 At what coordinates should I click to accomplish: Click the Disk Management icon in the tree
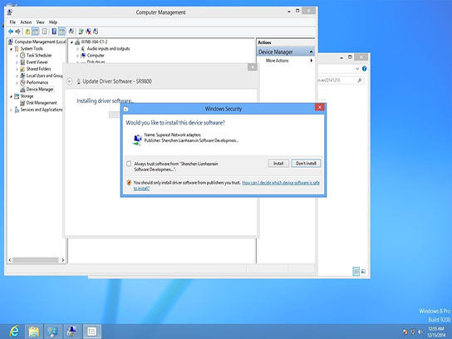[x=22, y=103]
